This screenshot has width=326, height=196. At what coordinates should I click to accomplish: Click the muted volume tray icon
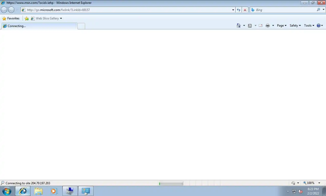(301, 191)
